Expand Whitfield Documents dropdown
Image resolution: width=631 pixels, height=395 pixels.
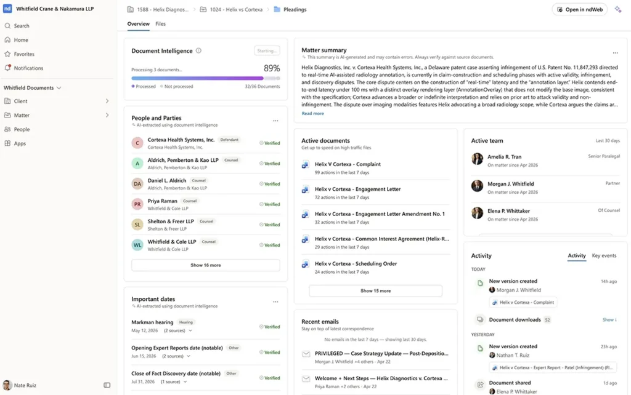pos(59,87)
